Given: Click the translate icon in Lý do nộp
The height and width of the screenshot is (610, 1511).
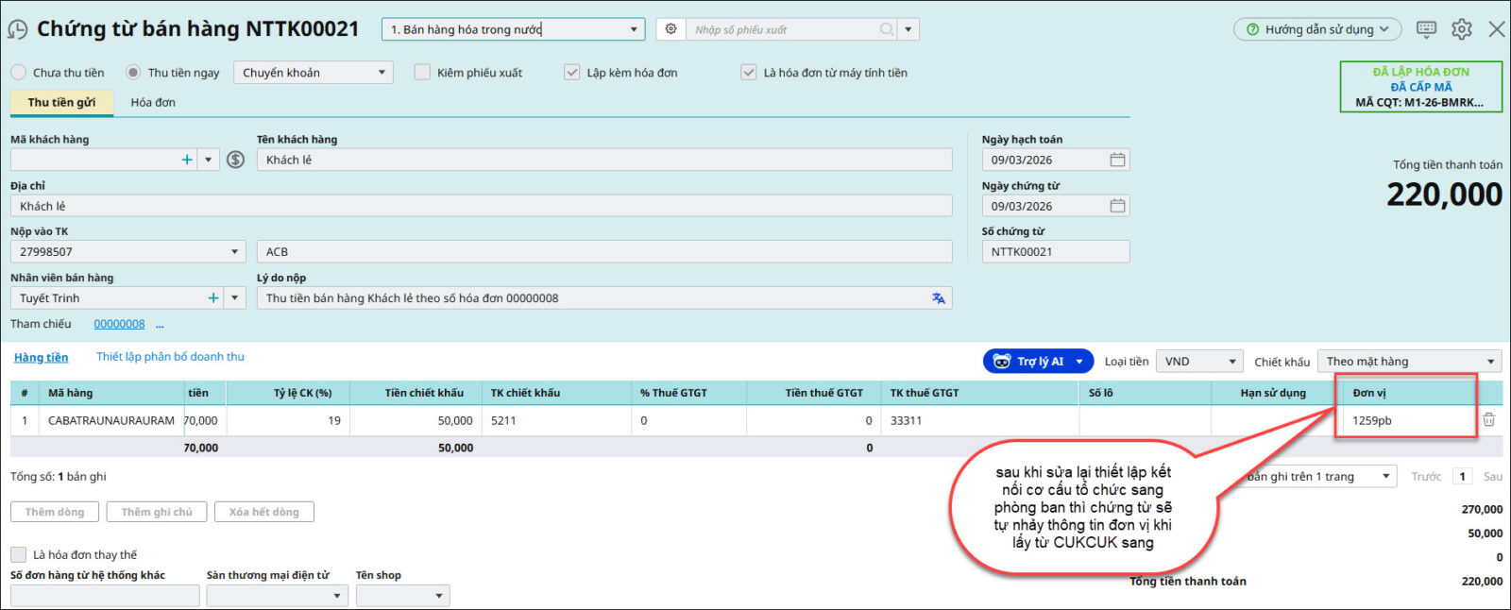Looking at the screenshot, I should tap(938, 298).
